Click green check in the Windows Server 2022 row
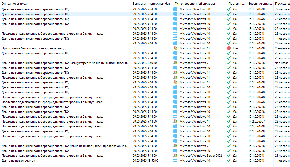290x167 pixels. click(229, 155)
